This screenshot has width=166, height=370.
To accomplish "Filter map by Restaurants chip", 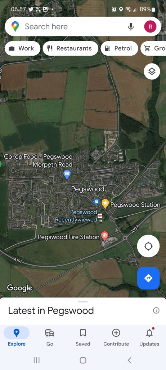I will point(71,48).
